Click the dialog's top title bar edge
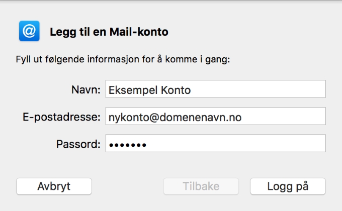This screenshot has height=211, width=342. tap(171, 1)
